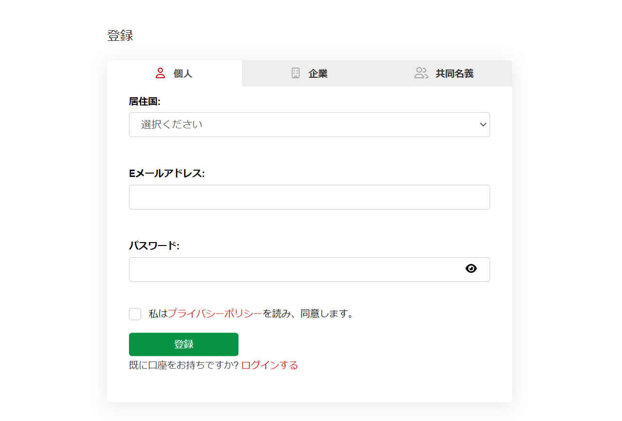Check the privacy policy agreement checkbox
622x421 pixels.
point(135,314)
